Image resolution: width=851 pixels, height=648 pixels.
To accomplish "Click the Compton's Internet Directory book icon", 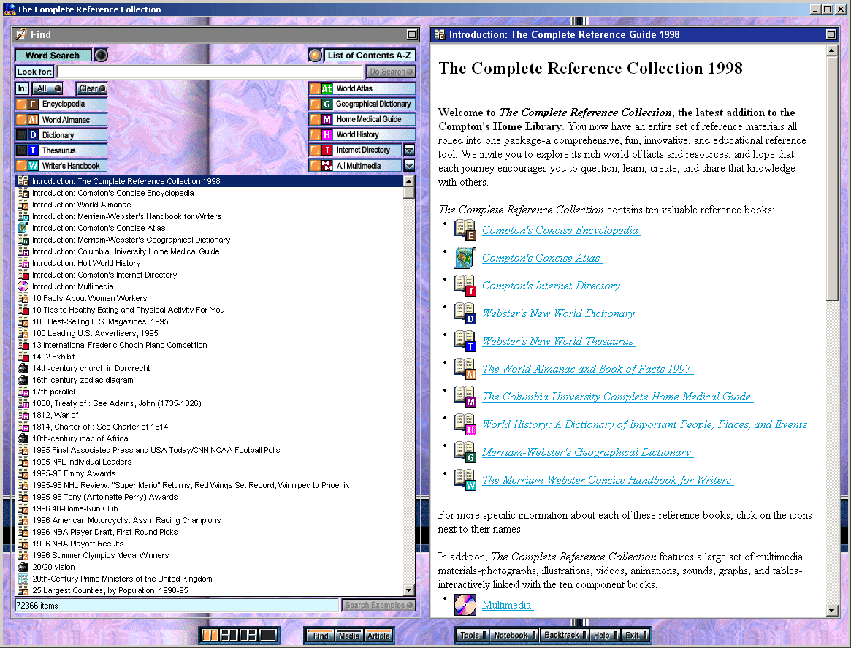I will 465,286.
